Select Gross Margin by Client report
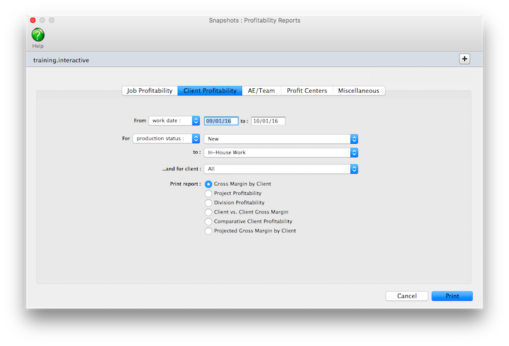This screenshot has height=346, width=509. pyautogui.click(x=209, y=184)
